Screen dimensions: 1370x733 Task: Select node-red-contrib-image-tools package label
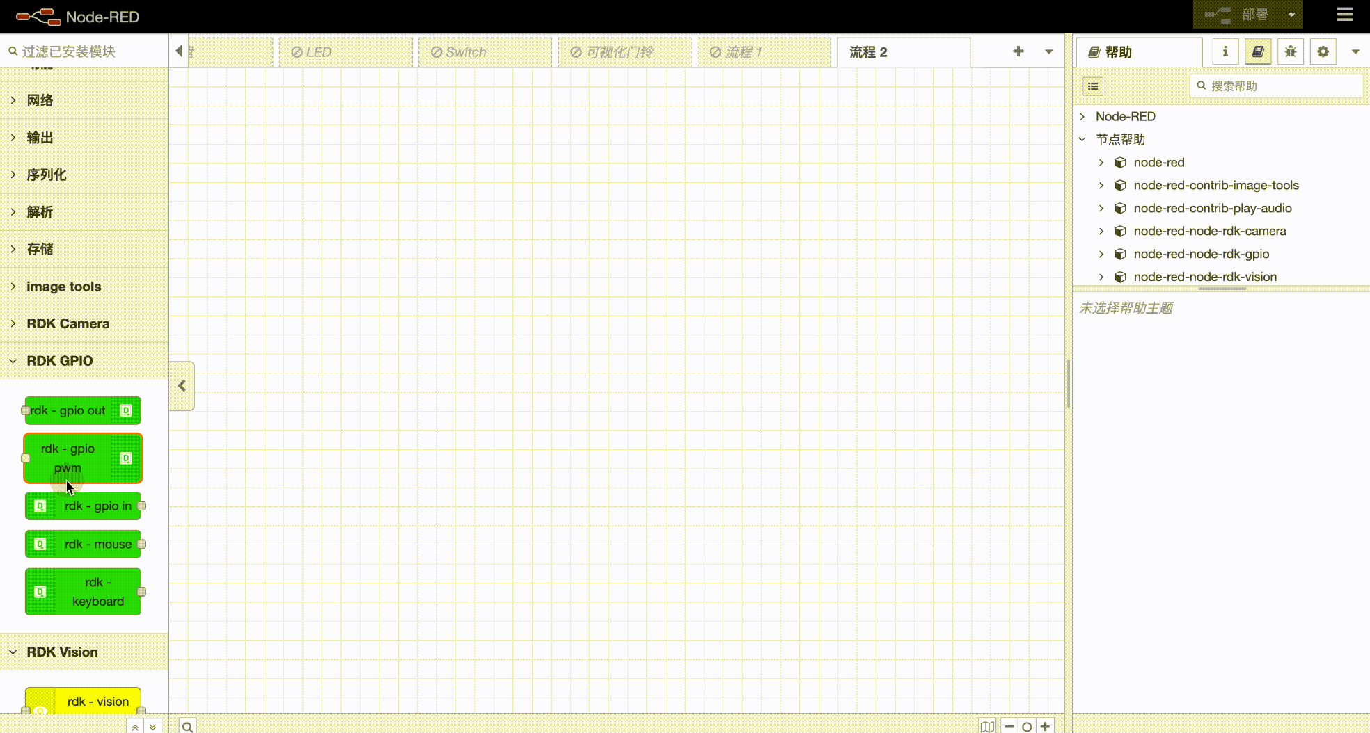coord(1216,185)
